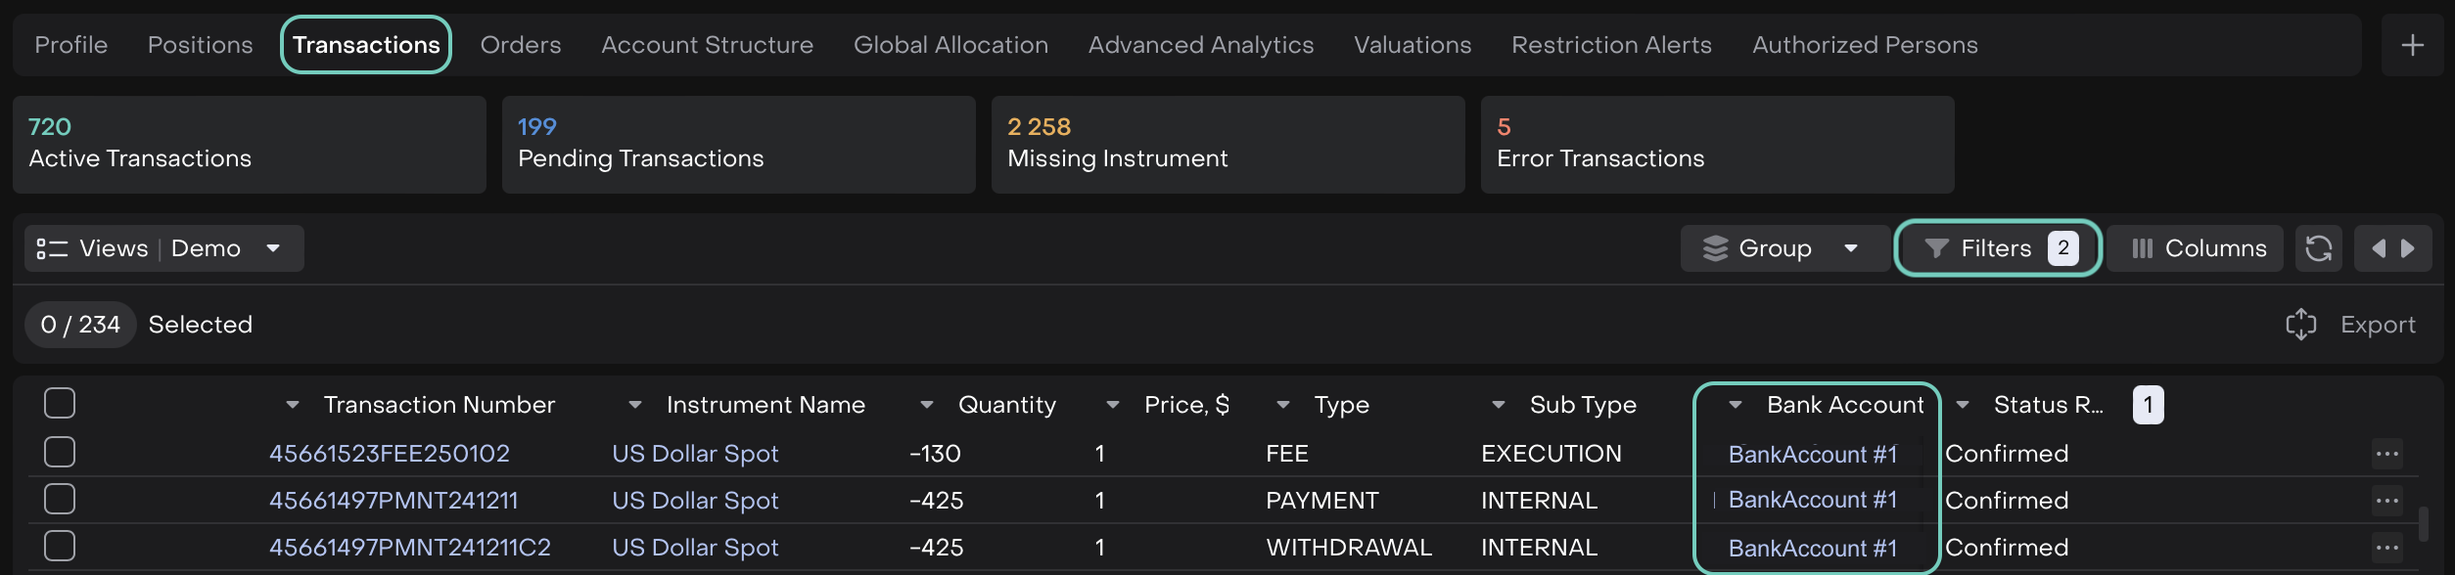
Task: Open the Filters panel
Action: (1997, 248)
